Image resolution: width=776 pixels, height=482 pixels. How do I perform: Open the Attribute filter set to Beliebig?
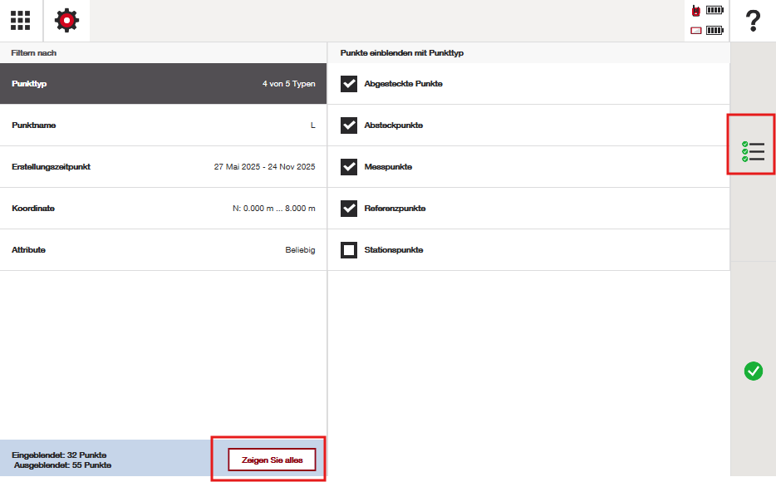click(x=164, y=250)
